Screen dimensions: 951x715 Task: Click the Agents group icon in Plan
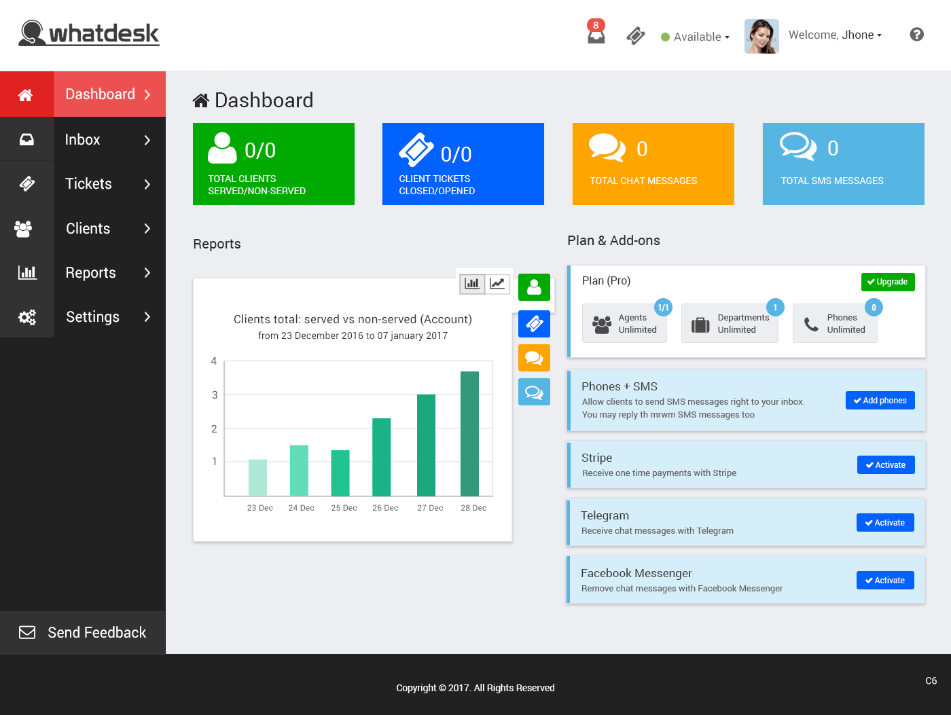point(602,325)
